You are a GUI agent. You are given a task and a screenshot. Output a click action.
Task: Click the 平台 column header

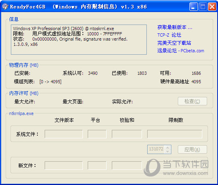point(95,120)
